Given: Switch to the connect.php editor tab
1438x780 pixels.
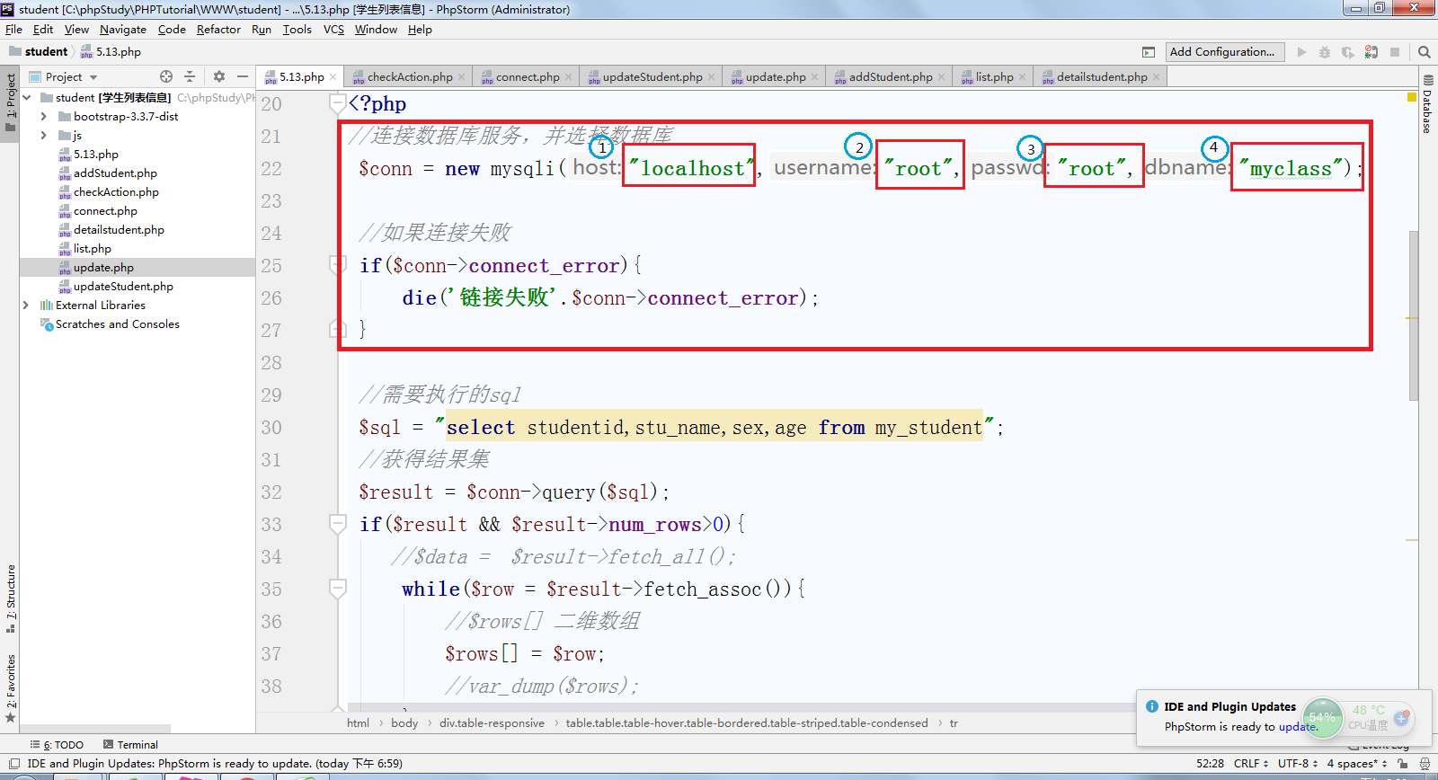Looking at the screenshot, I should click(x=528, y=77).
